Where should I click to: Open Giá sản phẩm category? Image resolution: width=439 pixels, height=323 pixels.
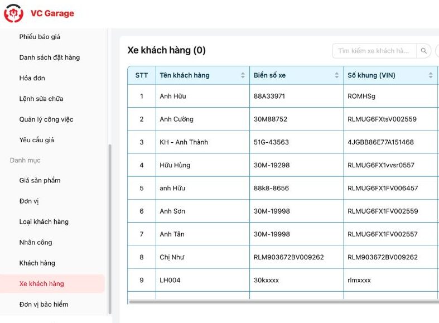tap(40, 180)
